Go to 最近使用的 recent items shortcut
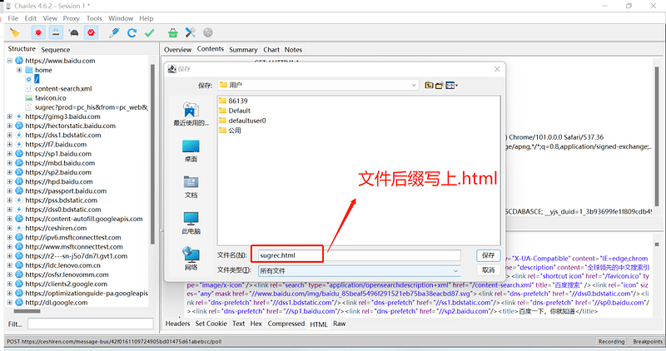The height and width of the screenshot is (351, 666). (x=191, y=114)
